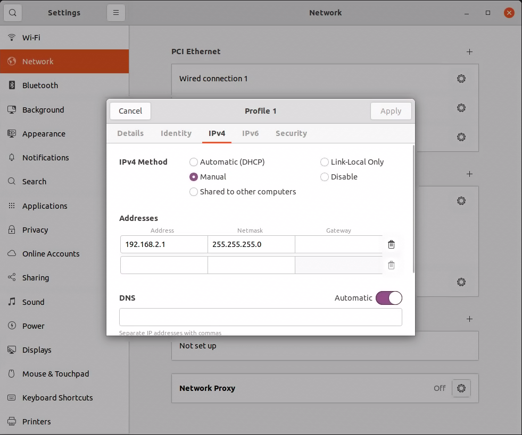
Task: Click the Gateway field for 192.168.2.1
Action: point(338,244)
